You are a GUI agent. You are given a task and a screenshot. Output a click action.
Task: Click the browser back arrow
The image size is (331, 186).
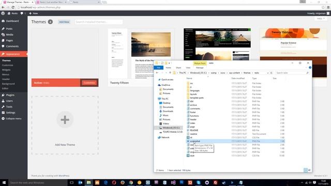click(x=3, y=7)
